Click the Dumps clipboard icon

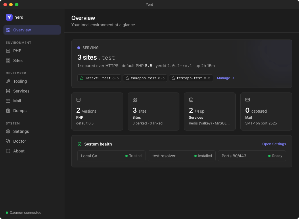click(8, 111)
